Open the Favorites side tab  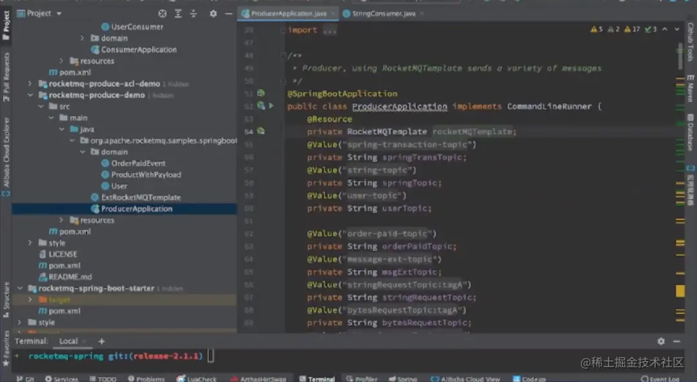tap(6, 348)
